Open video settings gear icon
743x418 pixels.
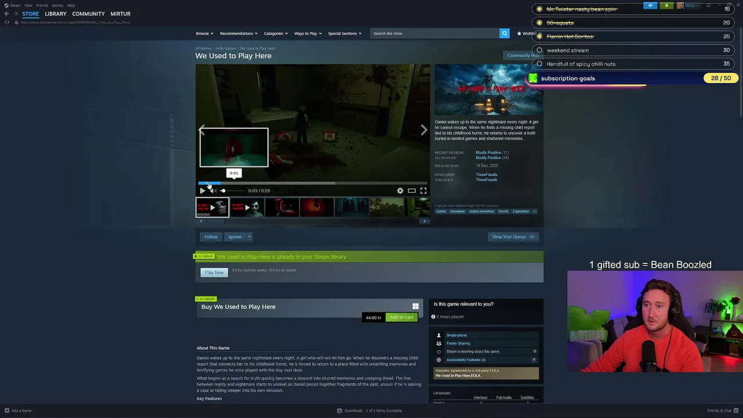coord(400,190)
